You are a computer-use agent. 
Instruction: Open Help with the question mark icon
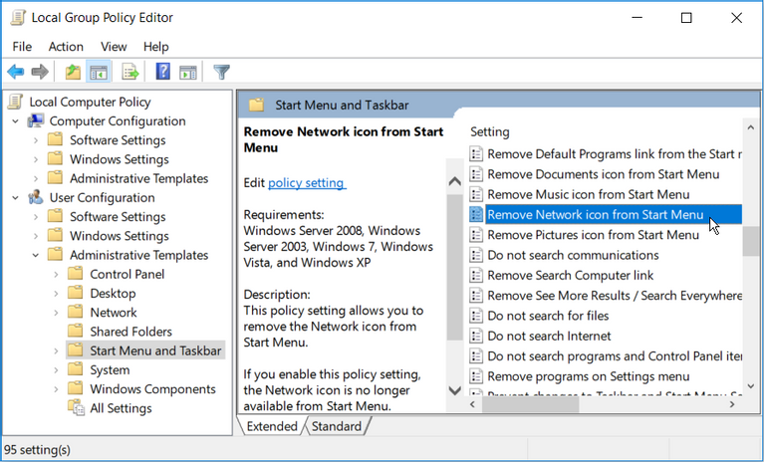pyautogui.click(x=162, y=72)
